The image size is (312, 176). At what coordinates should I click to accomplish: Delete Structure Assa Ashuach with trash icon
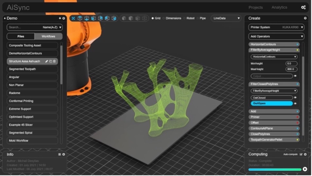(x=54, y=61)
